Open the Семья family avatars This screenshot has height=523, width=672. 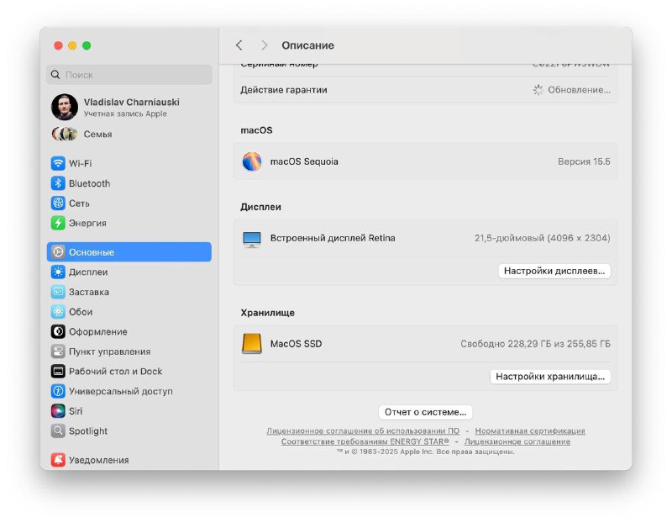click(65, 135)
